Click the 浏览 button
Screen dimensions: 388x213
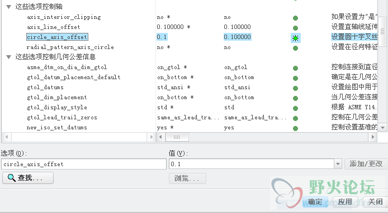tap(187, 178)
